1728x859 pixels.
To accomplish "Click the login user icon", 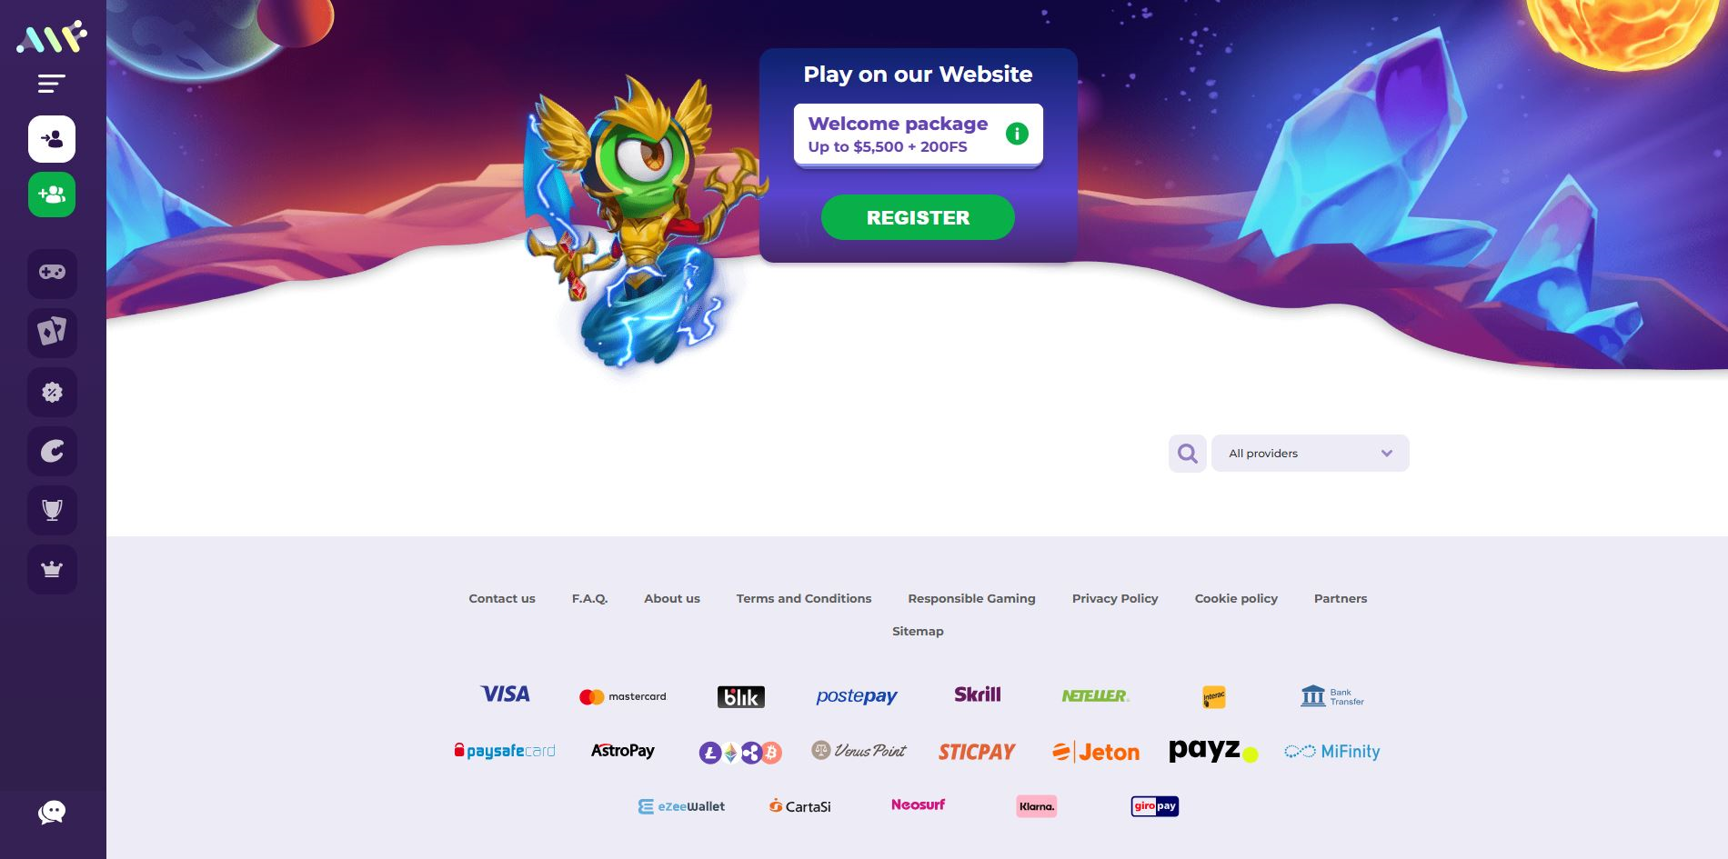I will point(52,139).
